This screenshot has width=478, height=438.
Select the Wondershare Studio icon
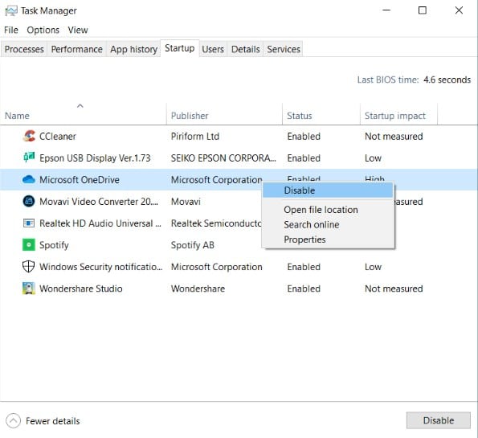coord(29,289)
